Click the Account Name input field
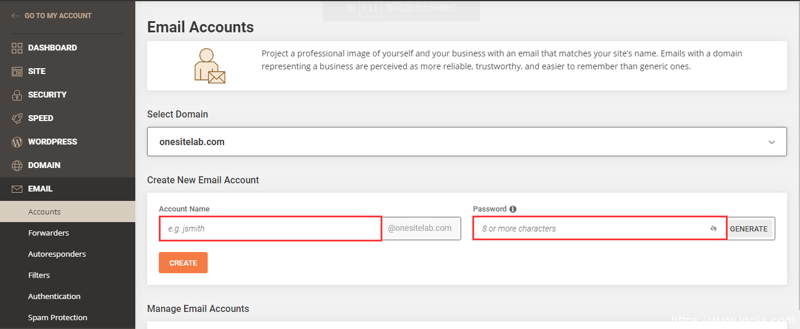Viewport: 800px width, 329px height. [x=271, y=229]
